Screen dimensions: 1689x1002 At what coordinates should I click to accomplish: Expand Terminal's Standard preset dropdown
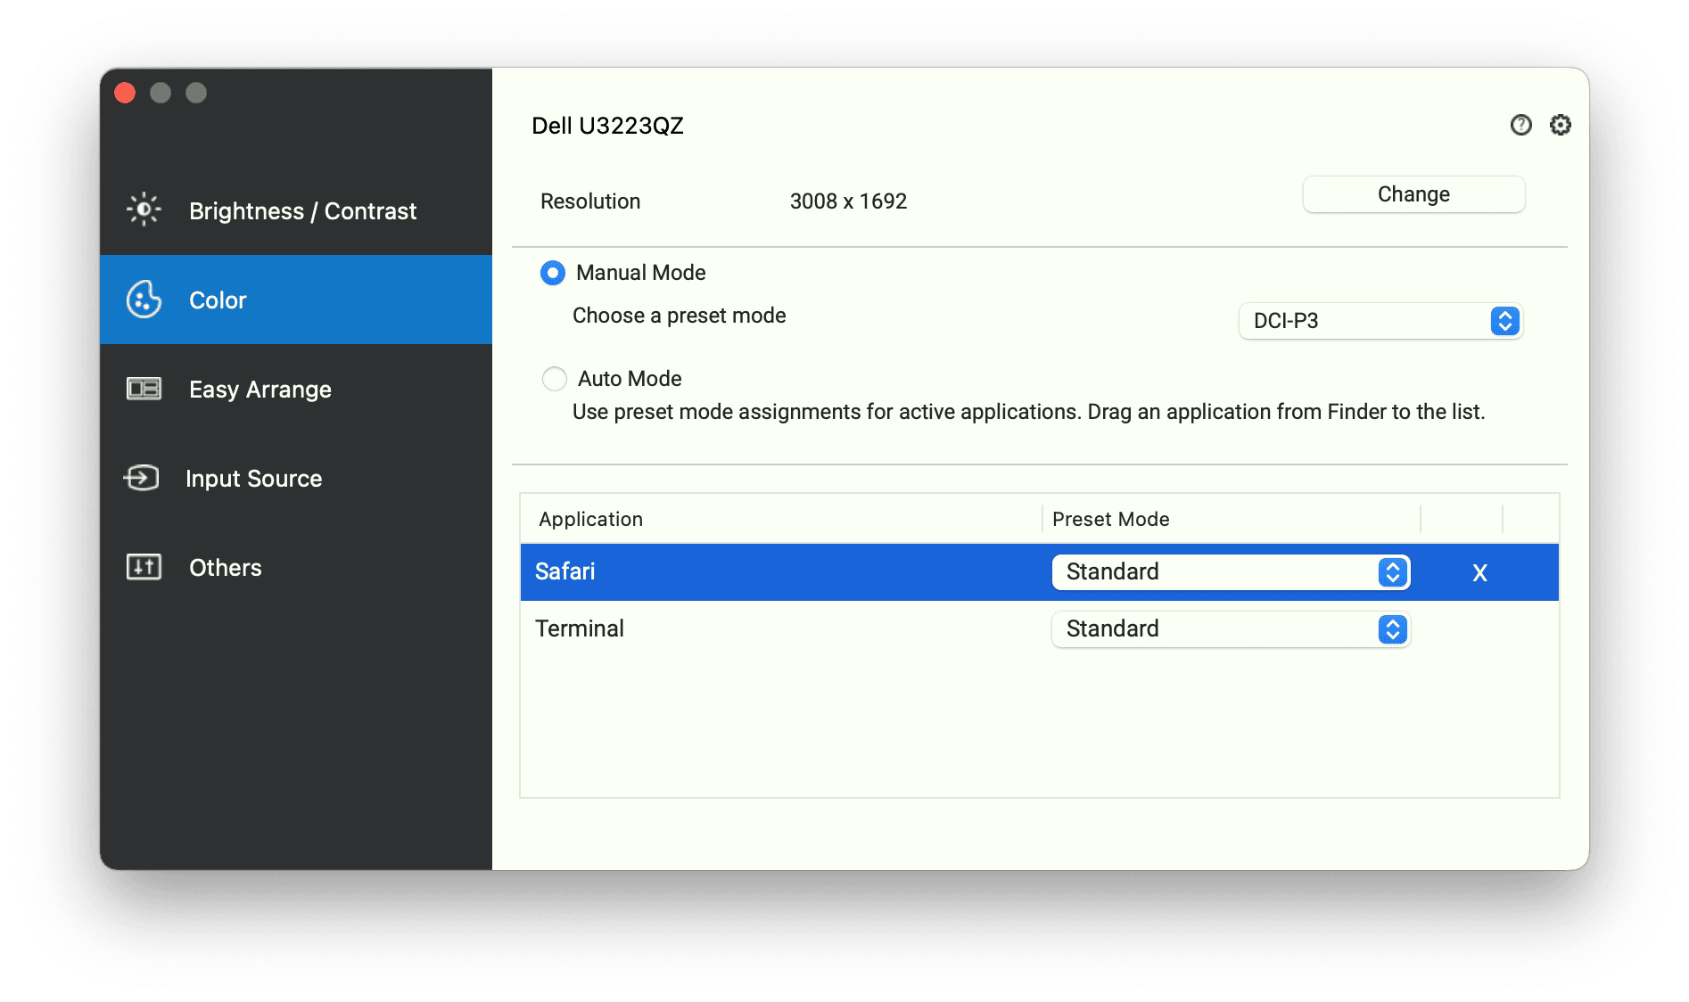(1230, 629)
